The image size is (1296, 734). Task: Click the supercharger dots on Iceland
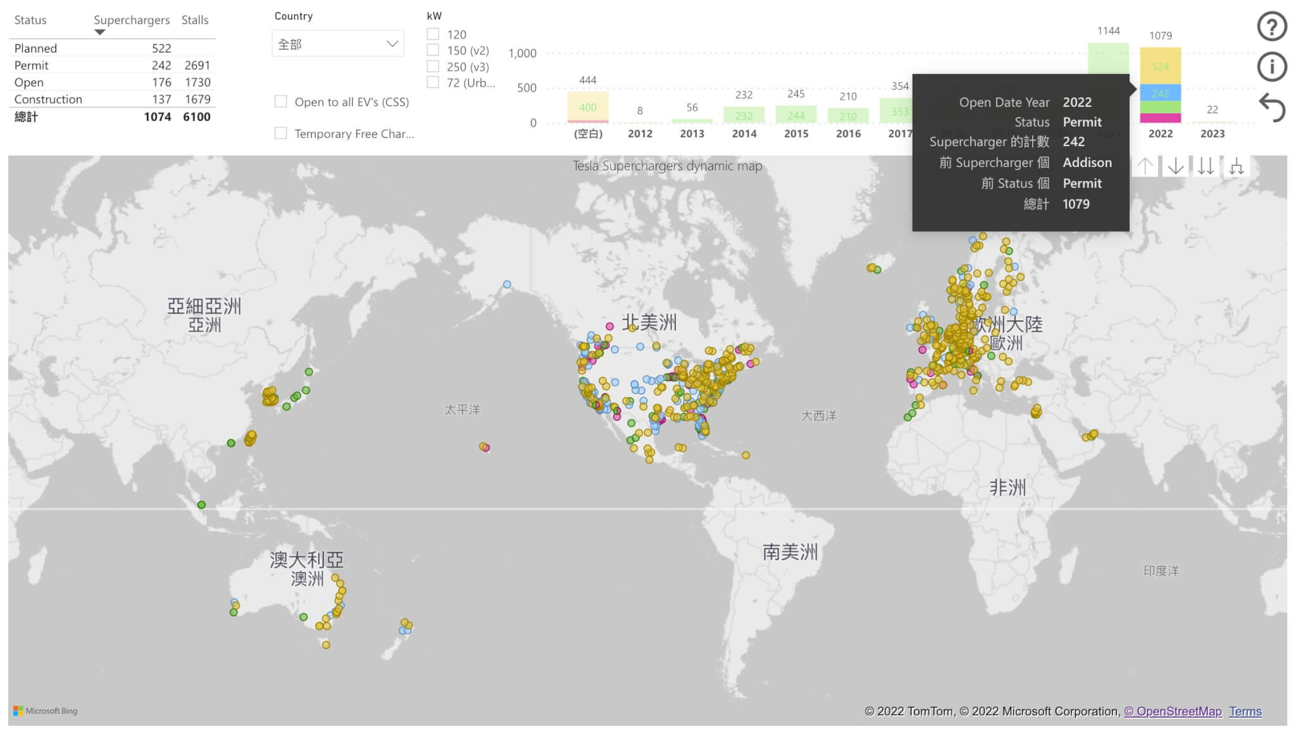click(x=873, y=268)
